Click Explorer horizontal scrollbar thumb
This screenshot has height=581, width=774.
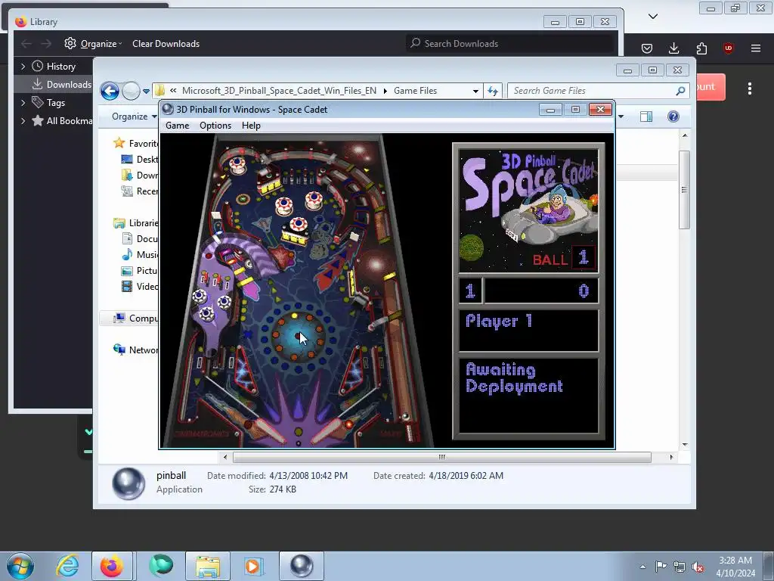441,458
